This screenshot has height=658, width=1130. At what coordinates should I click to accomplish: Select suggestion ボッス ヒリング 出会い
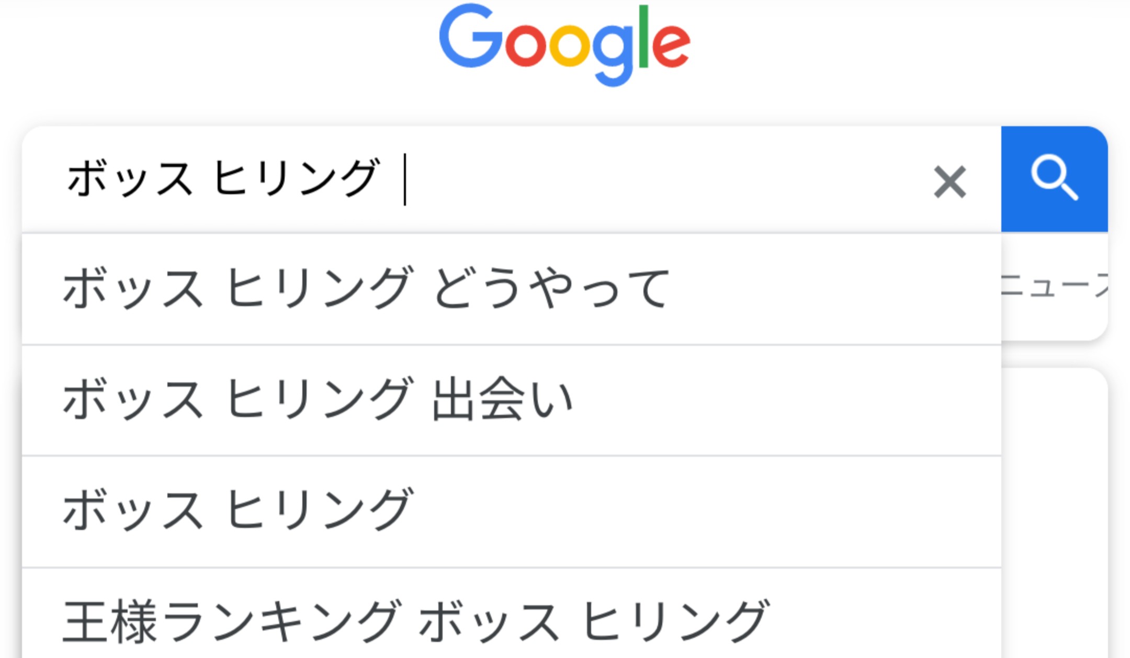318,400
